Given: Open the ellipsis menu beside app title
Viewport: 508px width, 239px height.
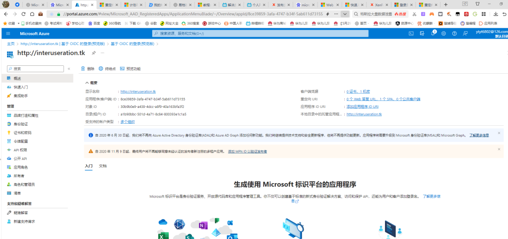Looking at the screenshot, I should pos(102,52).
